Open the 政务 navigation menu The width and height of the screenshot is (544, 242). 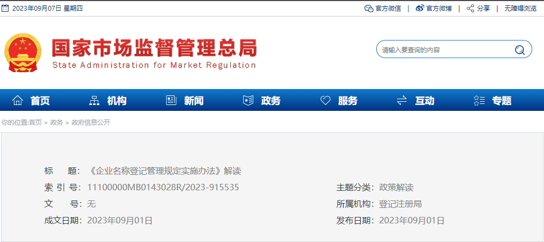(x=270, y=101)
